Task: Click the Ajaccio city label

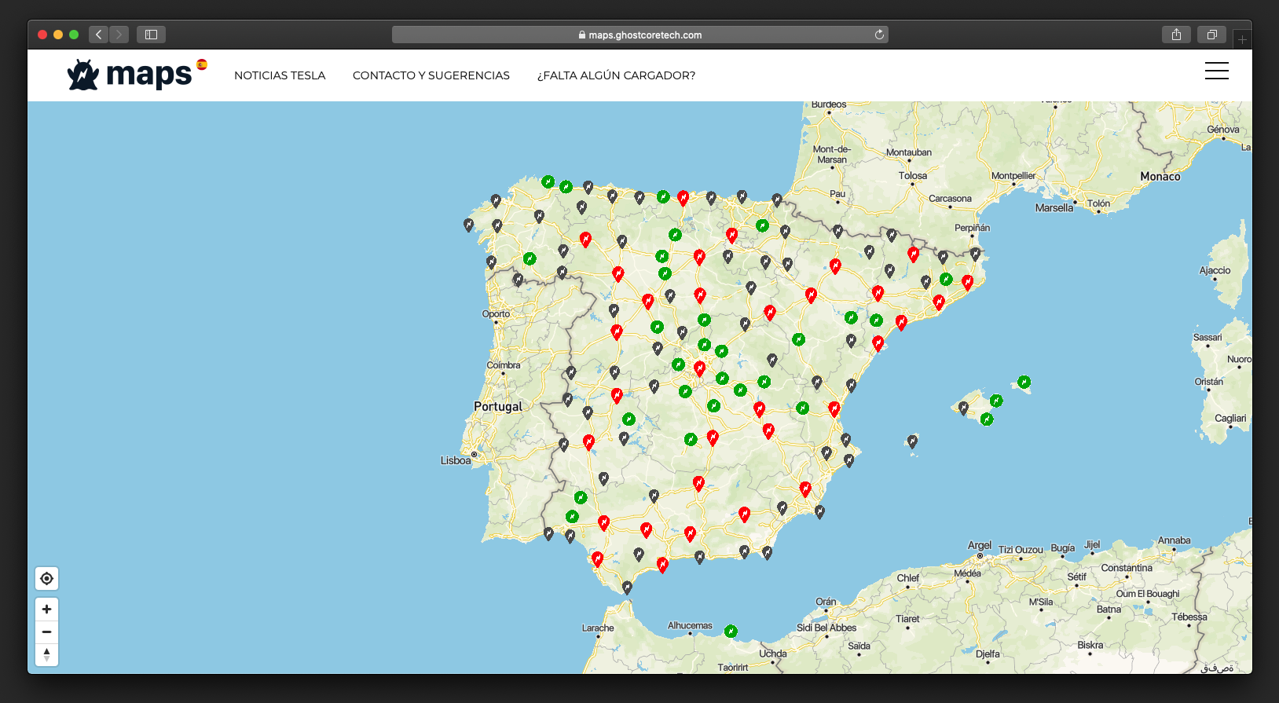Action: (x=1215, y=270)
